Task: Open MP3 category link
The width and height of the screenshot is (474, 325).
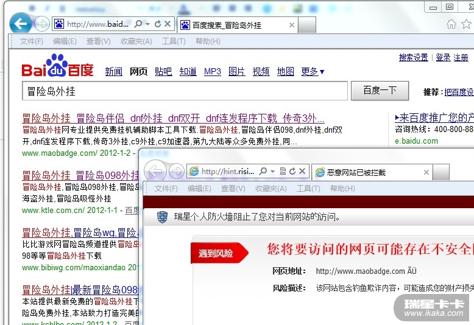Action: point(213,72)
